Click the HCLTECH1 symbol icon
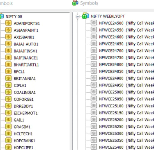 click(8, 134)
